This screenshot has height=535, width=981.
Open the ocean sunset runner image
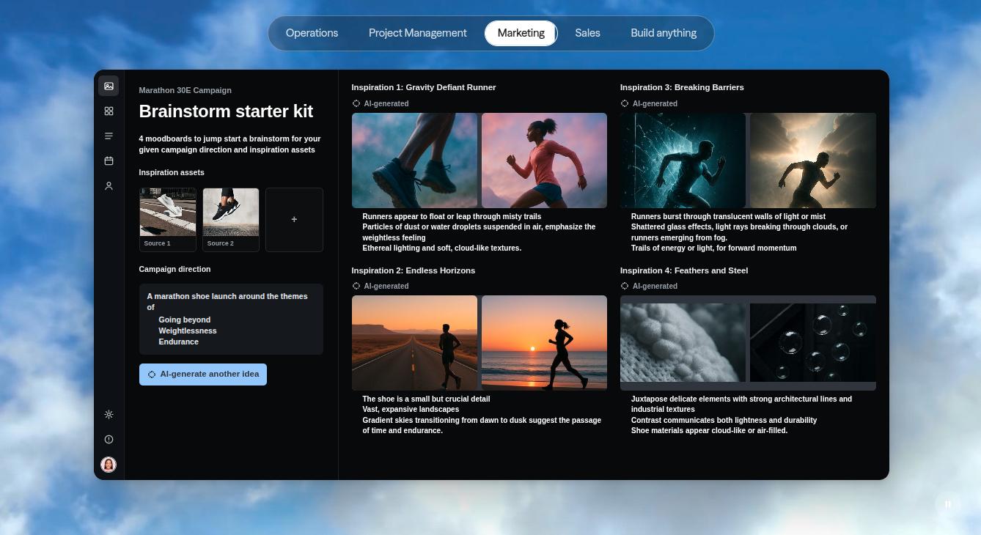click(544, 343)
